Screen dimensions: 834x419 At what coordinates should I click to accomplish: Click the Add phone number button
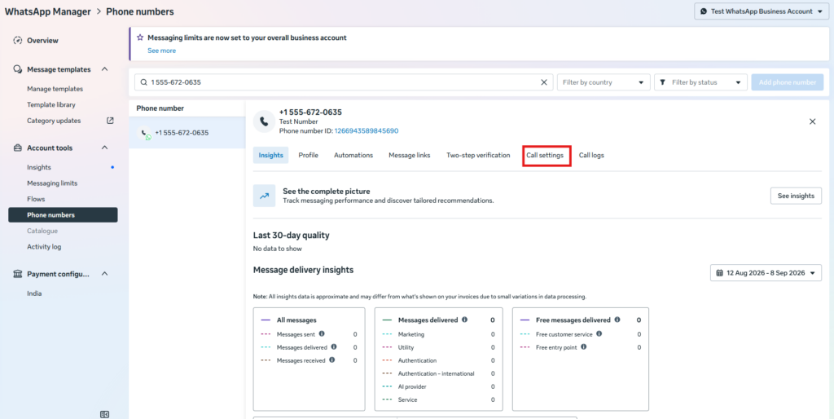(x=788, y=82)
